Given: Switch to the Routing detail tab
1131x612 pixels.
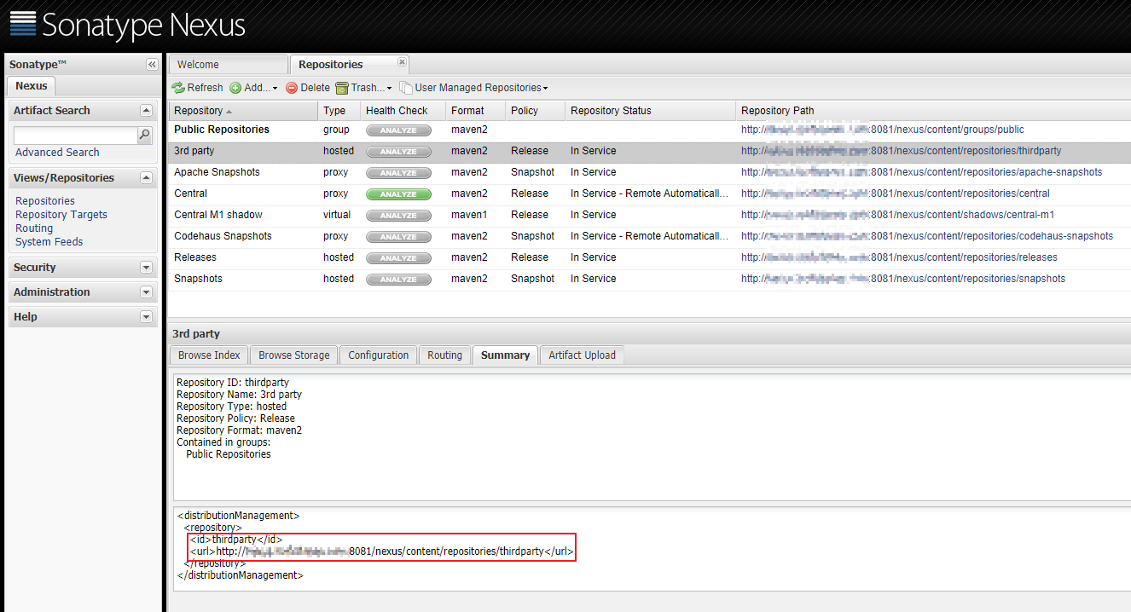Looking at the screenshot, I should 444,355.
